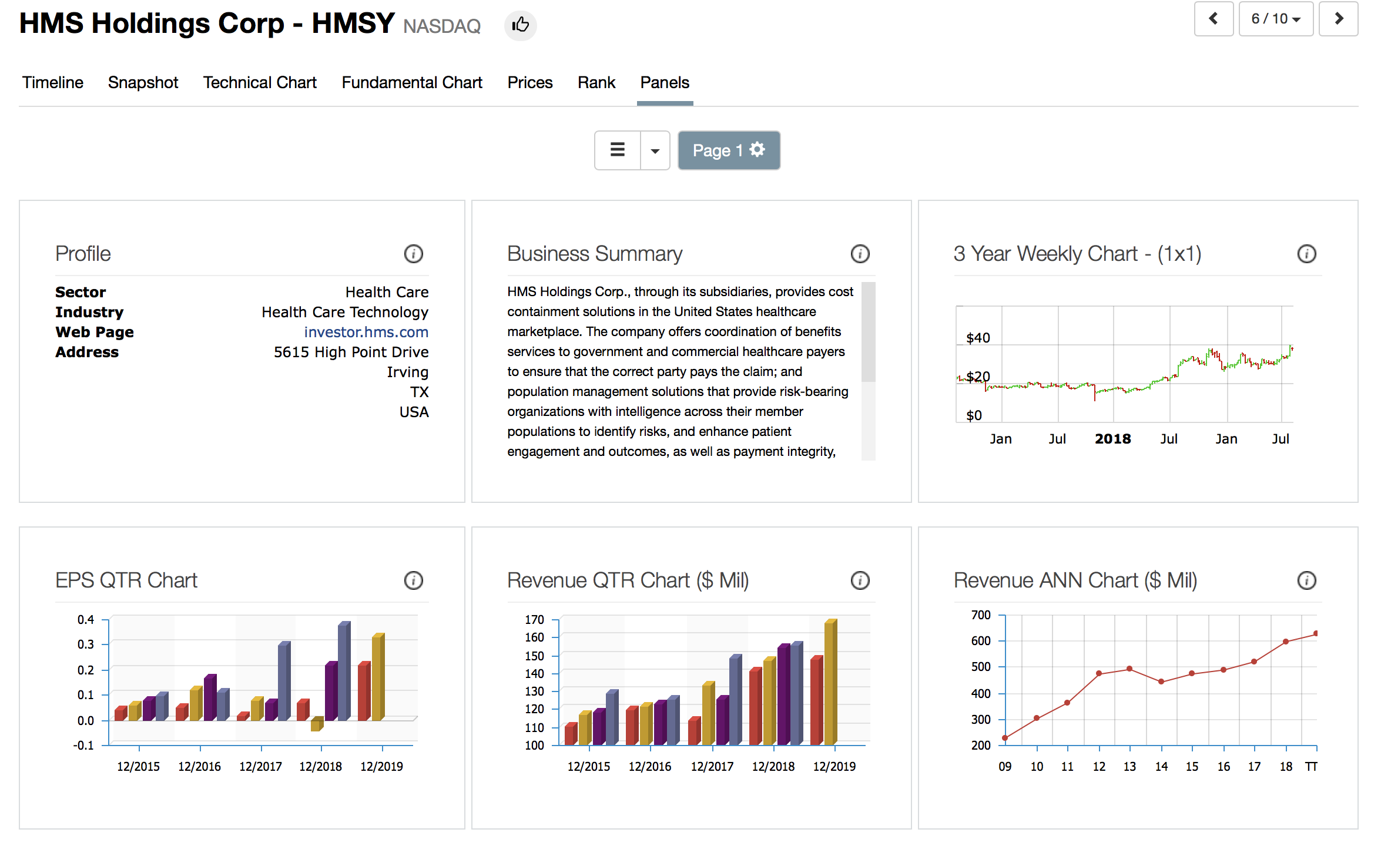Click the Business Summary scrollbar thumb
The image size is (1381, 846).
[x=868, y=332]
